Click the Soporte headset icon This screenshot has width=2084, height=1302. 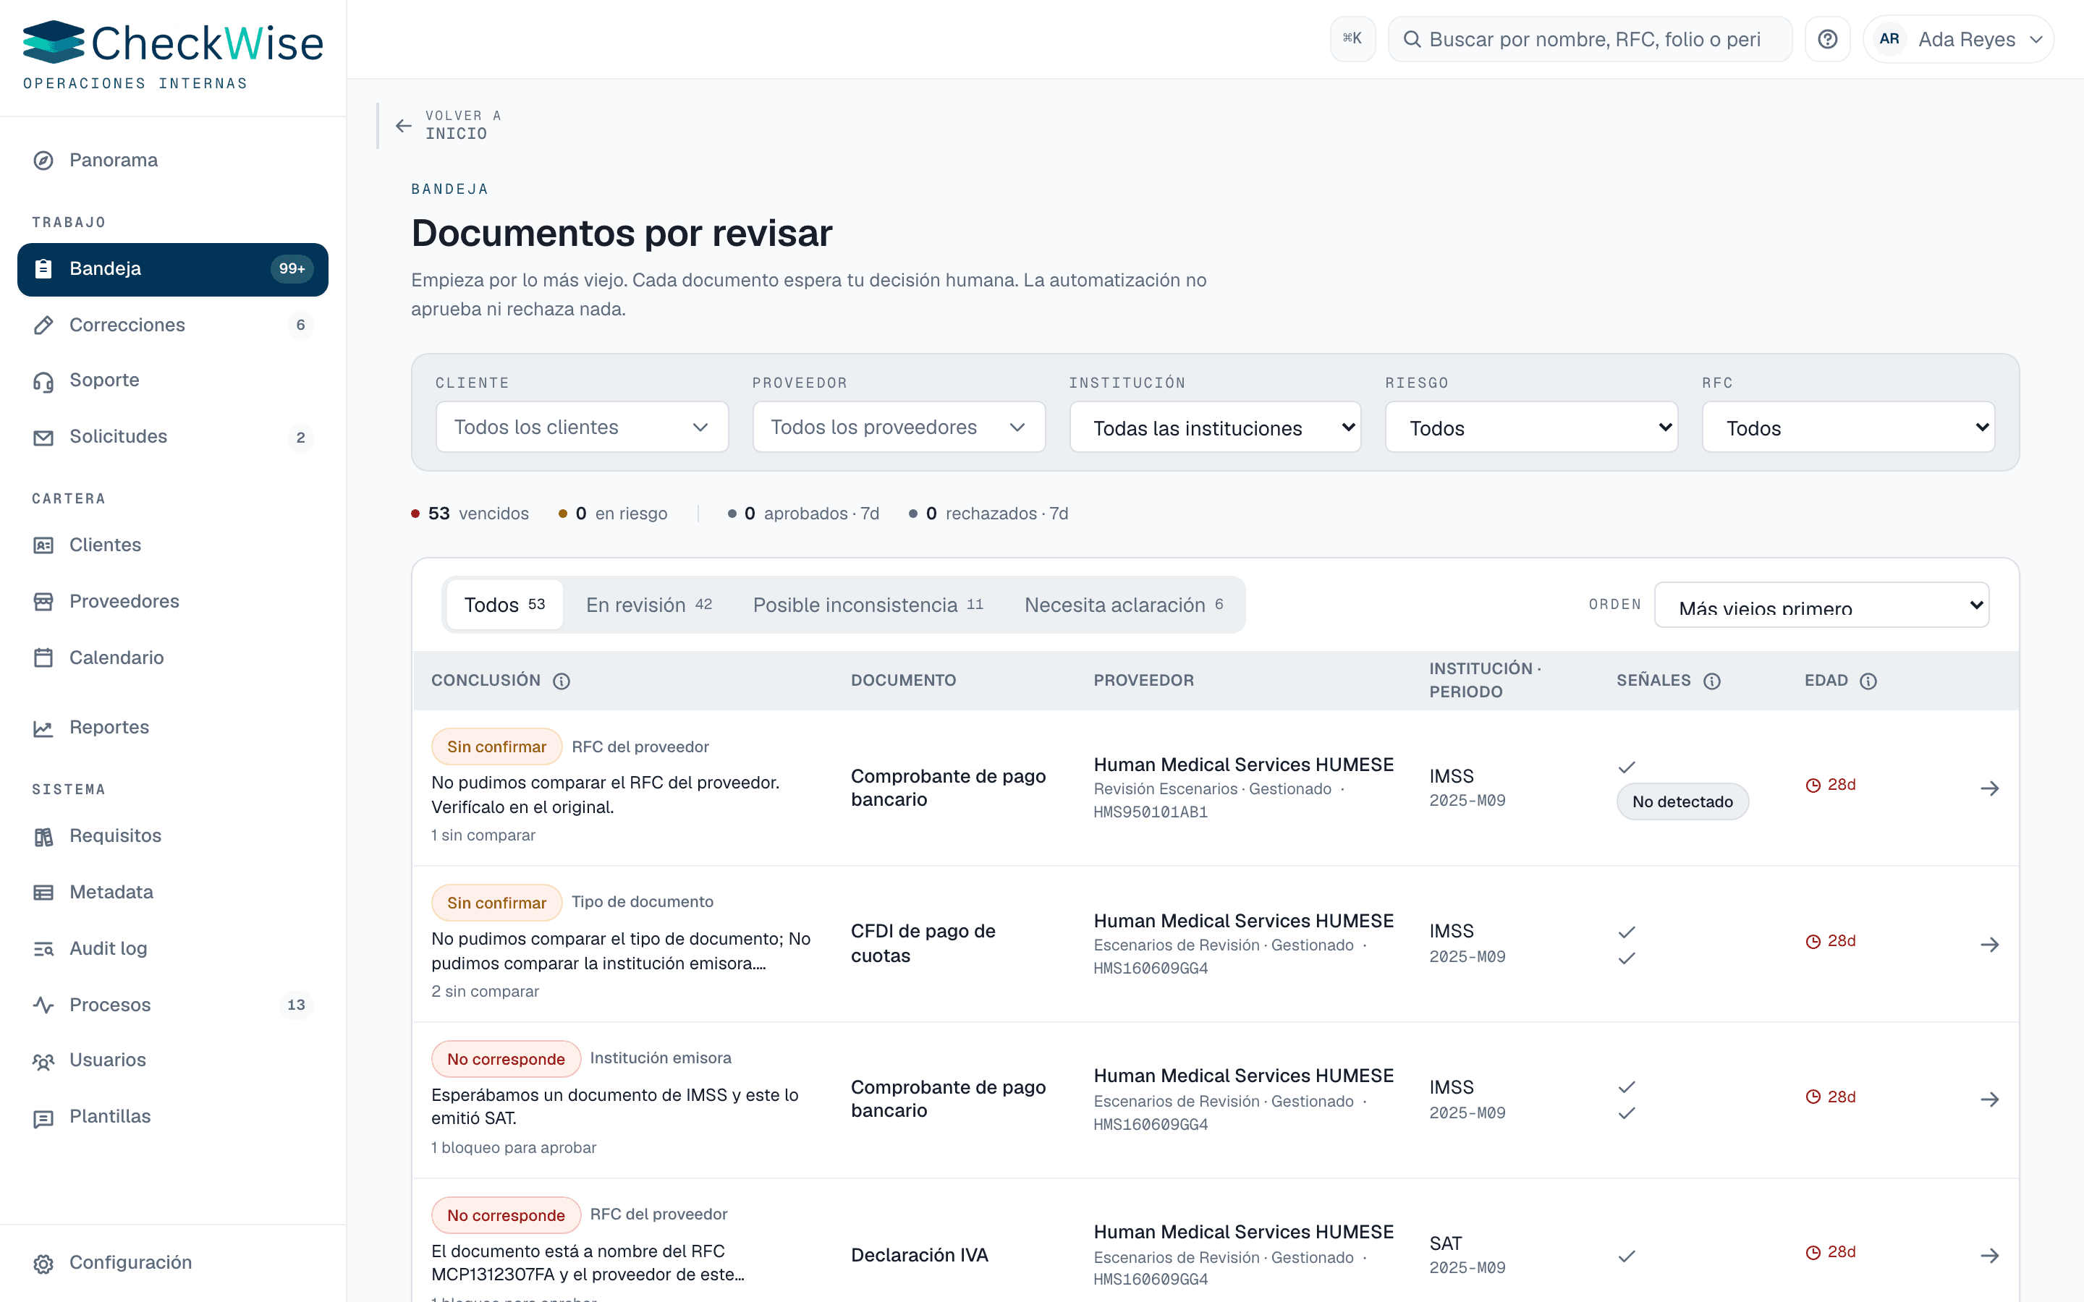[x=43, y=380]
